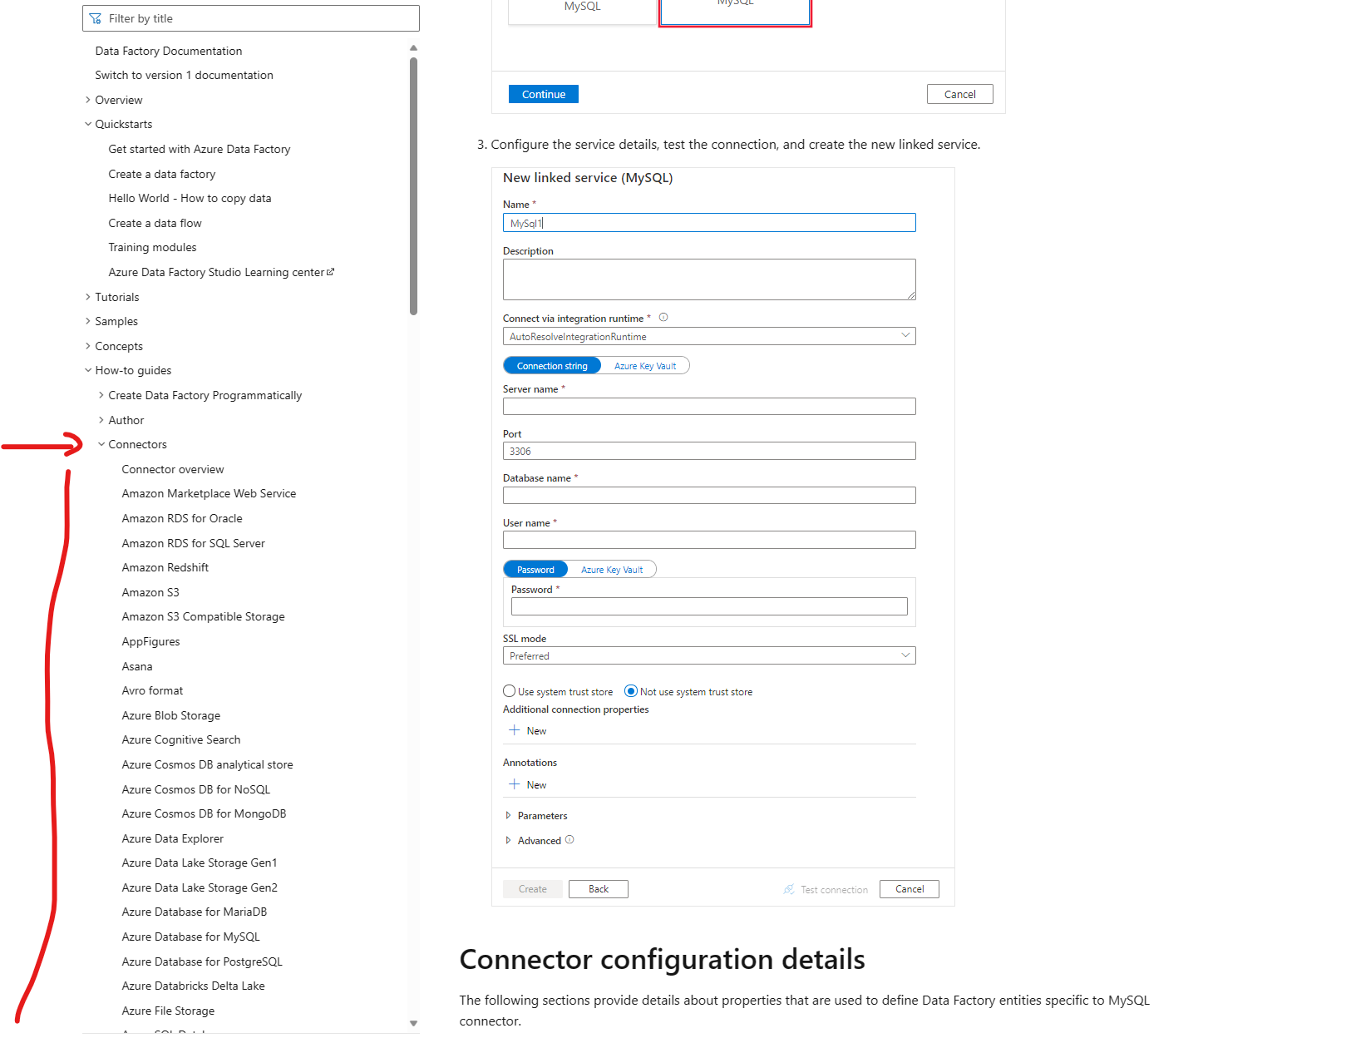
Task: Collapse the Quickstarts section
Action: (x=88, y=124)
